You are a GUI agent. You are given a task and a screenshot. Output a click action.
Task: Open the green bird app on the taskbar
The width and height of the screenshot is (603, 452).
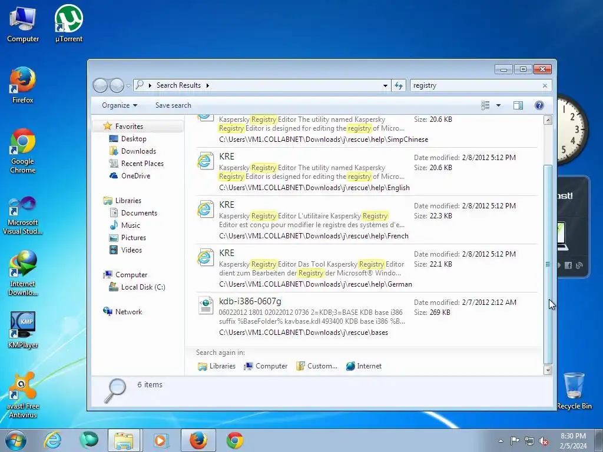89,440
